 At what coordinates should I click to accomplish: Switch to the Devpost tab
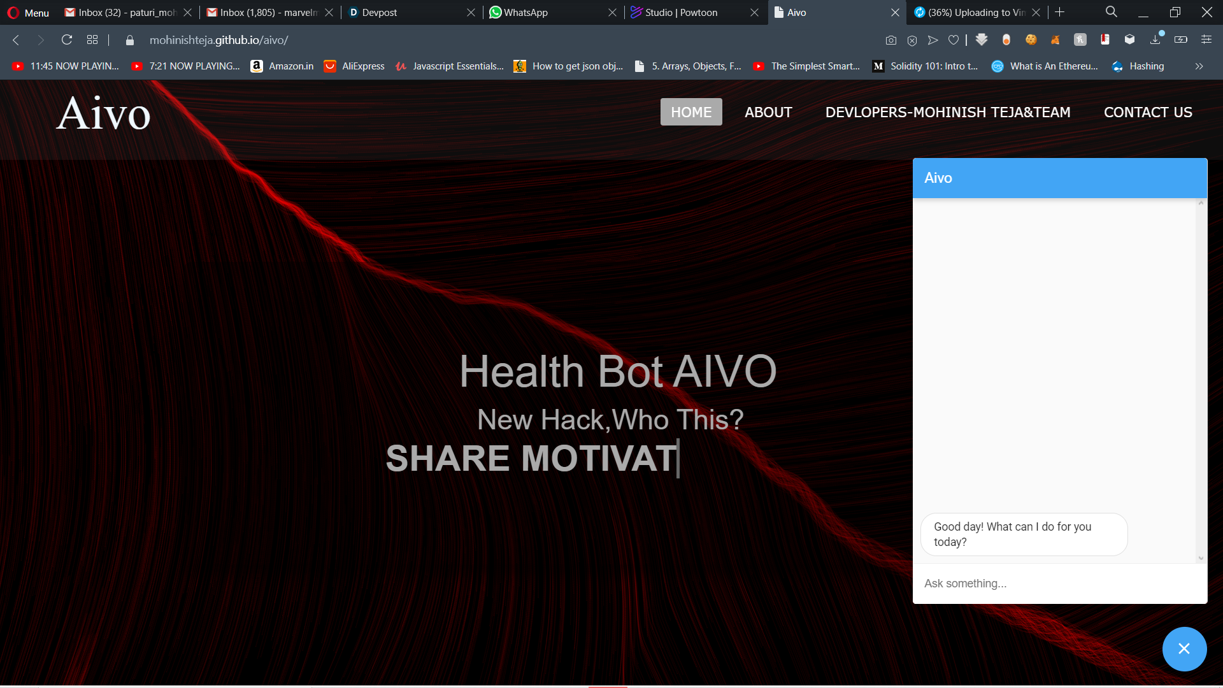click(x=379, y=13)
